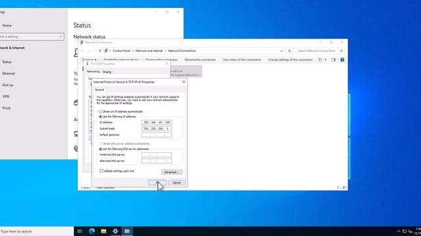Viewport: 421px width, 236px height.
Task: Tick Validate settings upon exit checkbox
Action: click(101, 170)
